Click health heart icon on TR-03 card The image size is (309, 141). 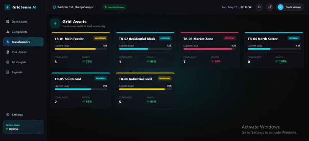[212, 61]
